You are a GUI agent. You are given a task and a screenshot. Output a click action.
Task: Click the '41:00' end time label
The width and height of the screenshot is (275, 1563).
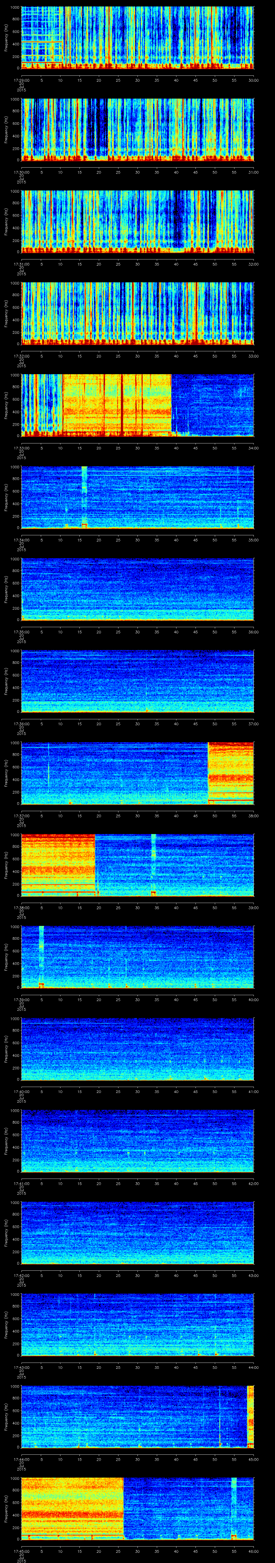pos(253,1091)
